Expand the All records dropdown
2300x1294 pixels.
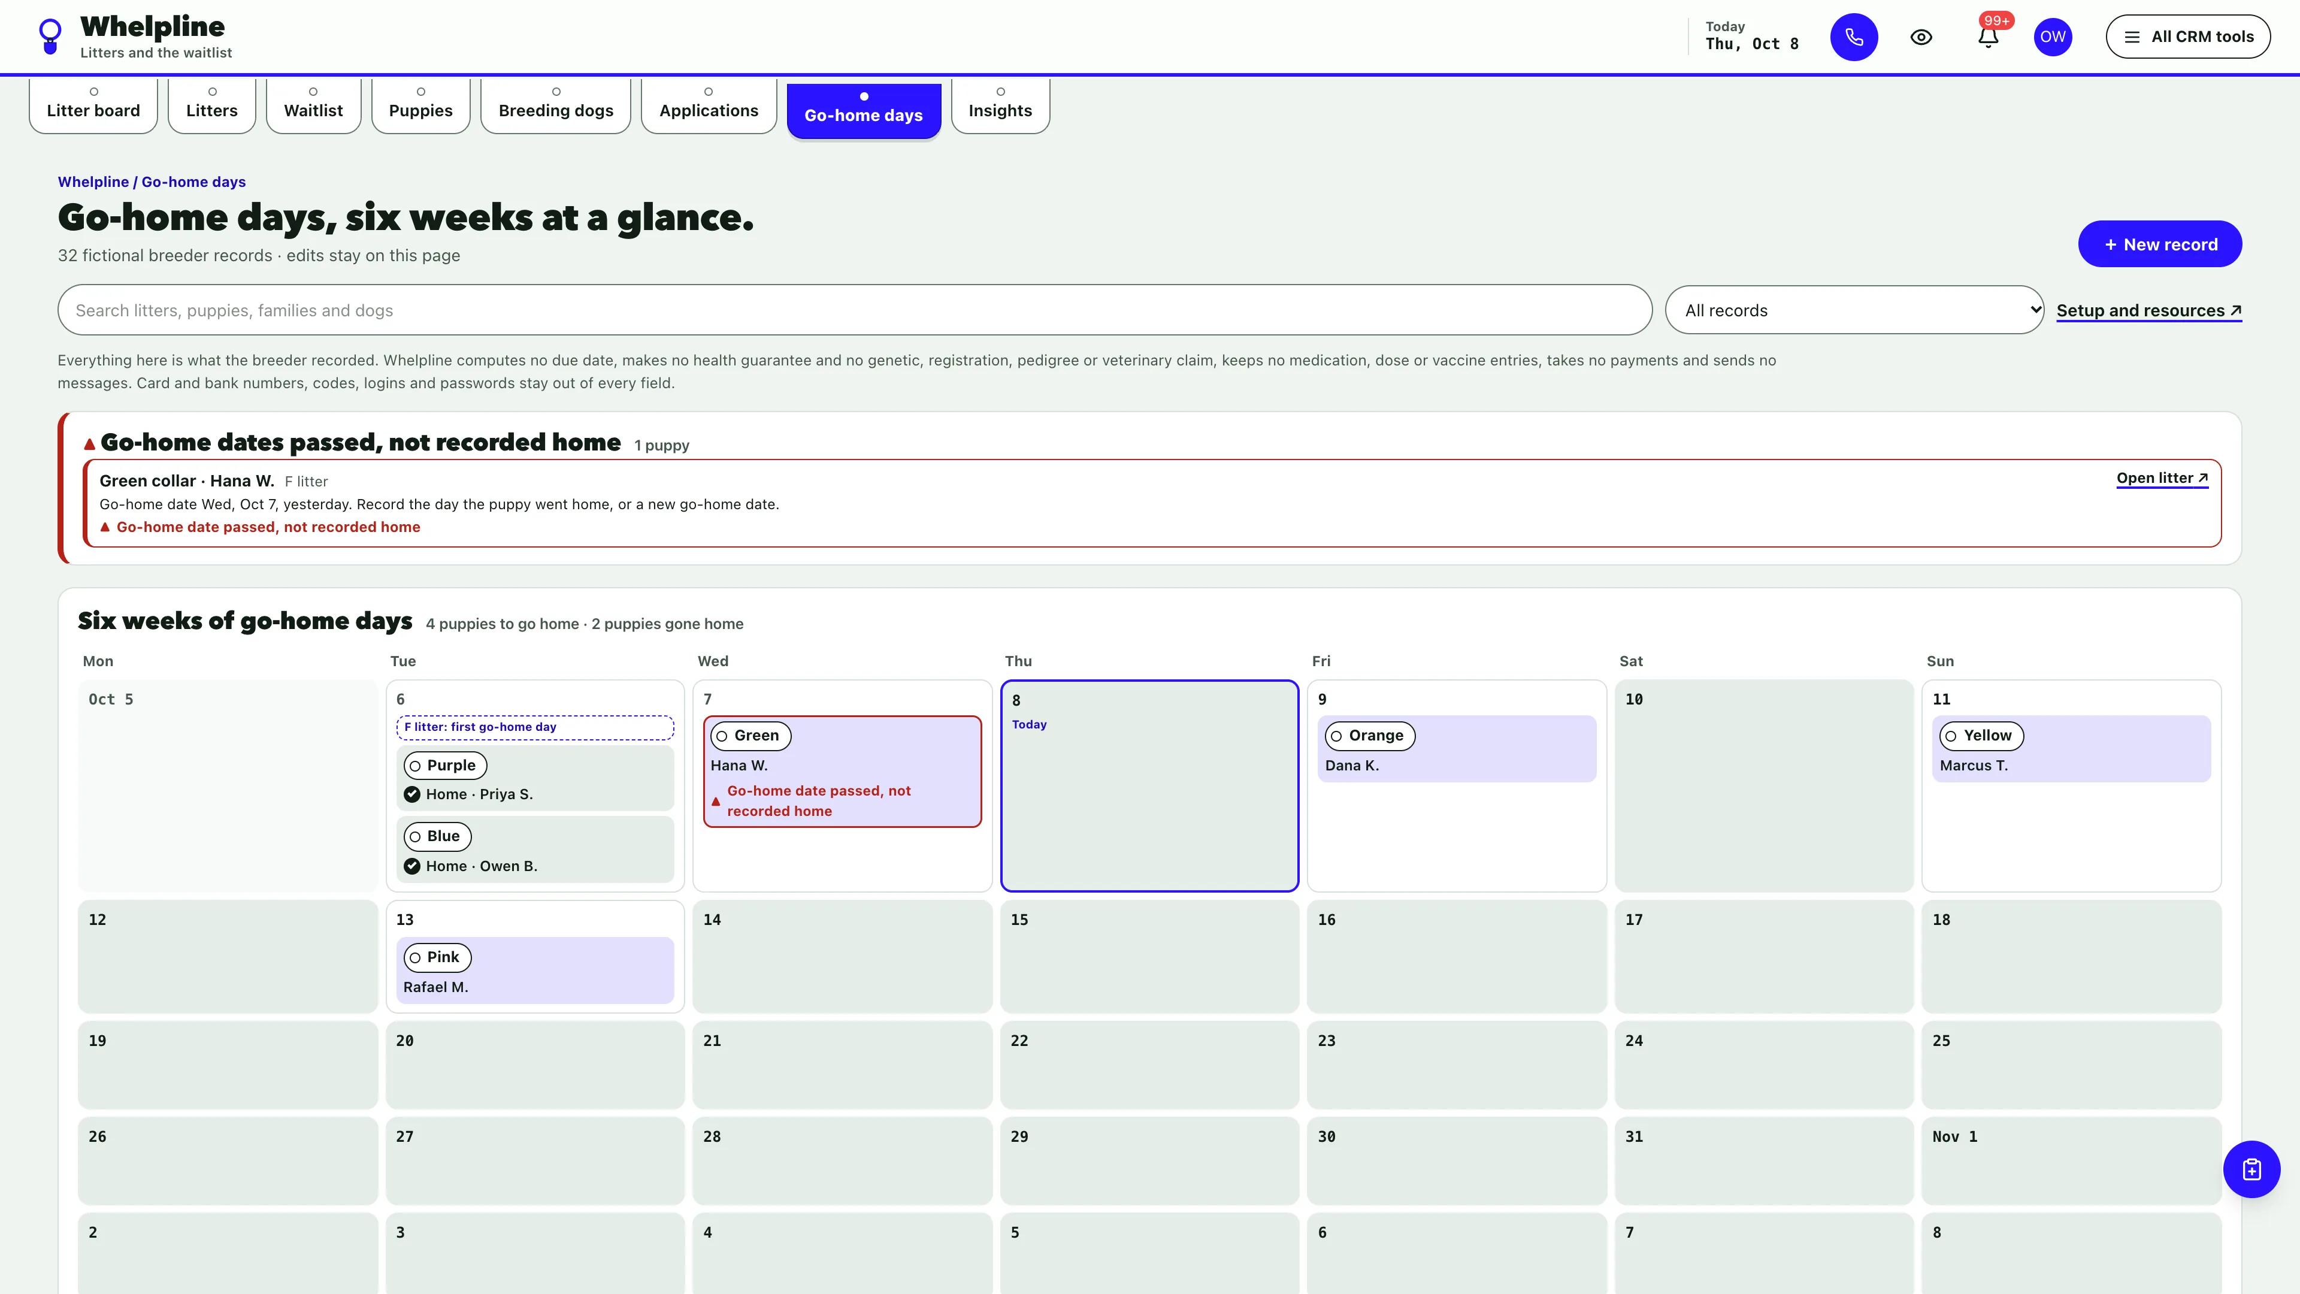click(1854, 310)
